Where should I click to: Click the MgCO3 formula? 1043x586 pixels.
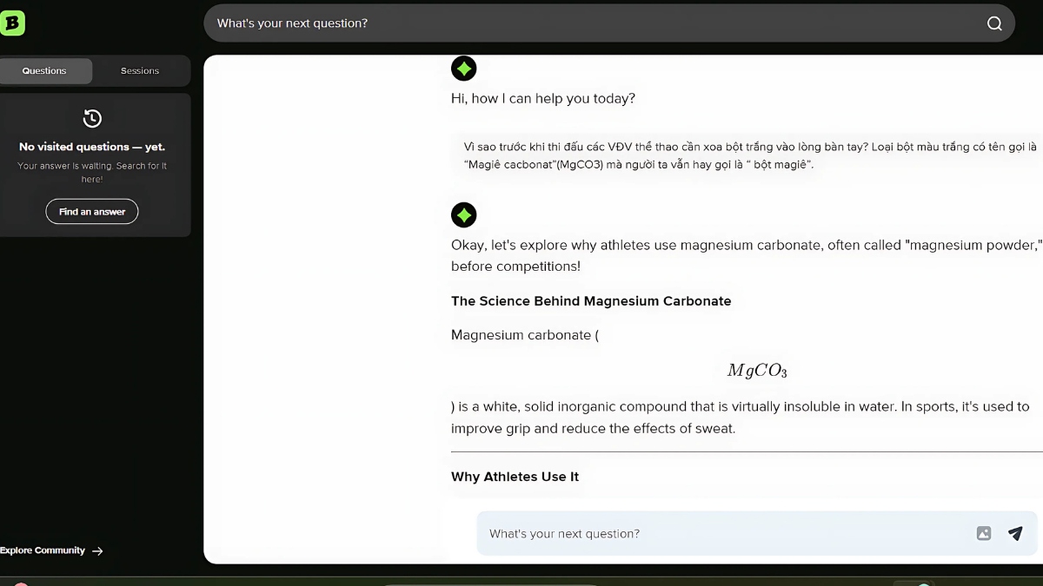(757, 371)
